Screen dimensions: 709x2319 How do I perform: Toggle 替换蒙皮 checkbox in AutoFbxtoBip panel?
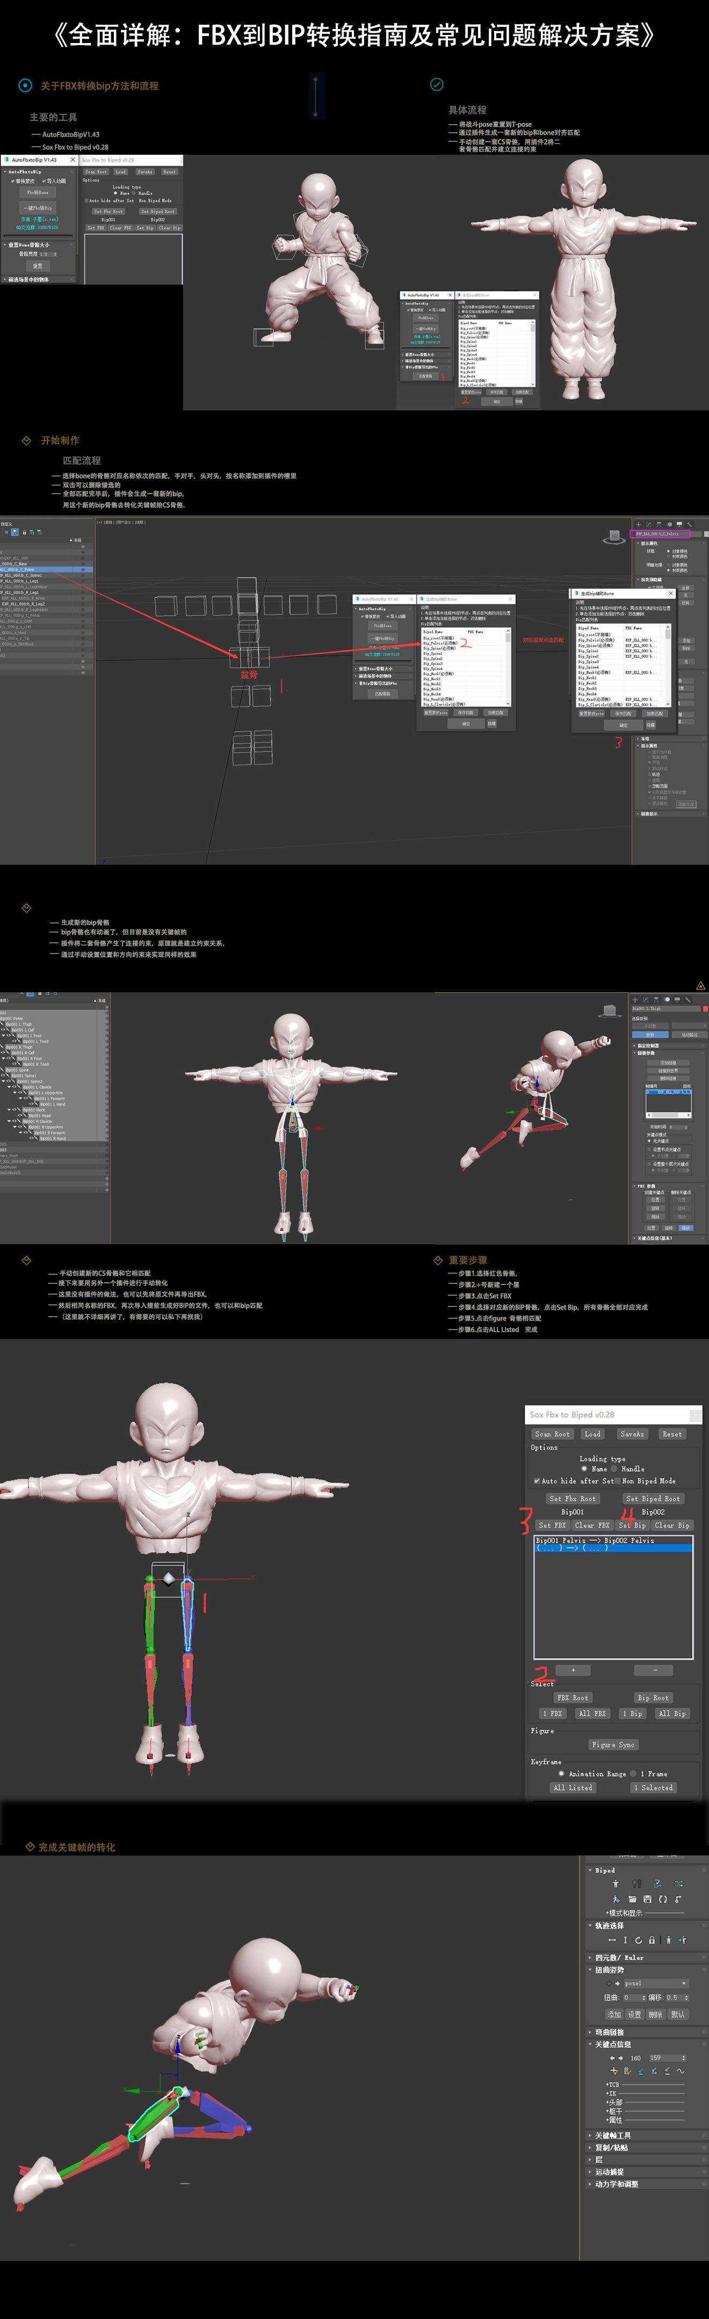(x=12, y=182)
